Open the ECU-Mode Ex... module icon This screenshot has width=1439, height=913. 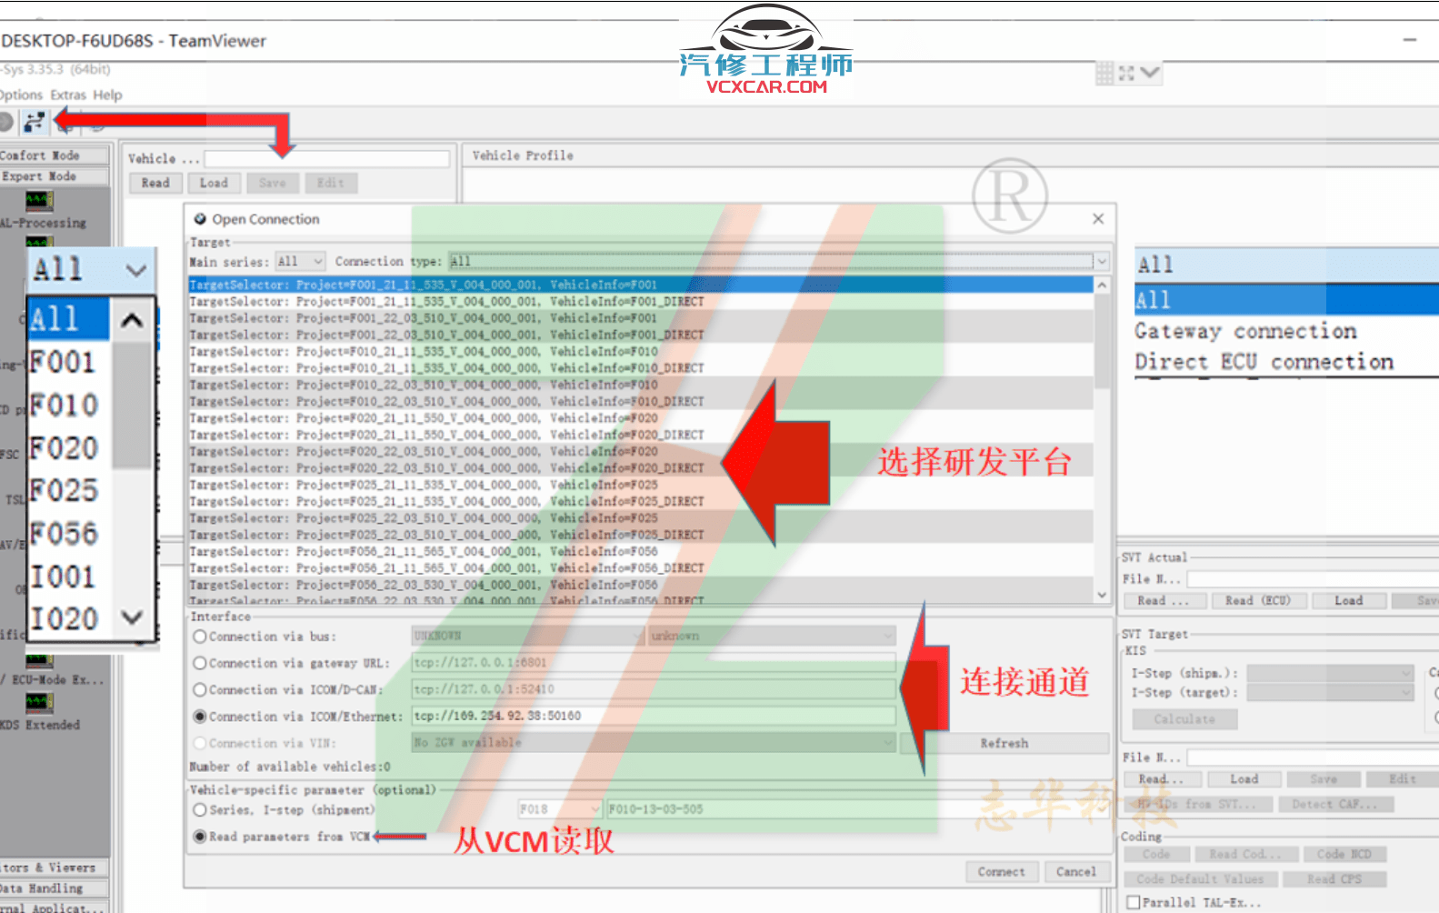[x=39, y=659]
